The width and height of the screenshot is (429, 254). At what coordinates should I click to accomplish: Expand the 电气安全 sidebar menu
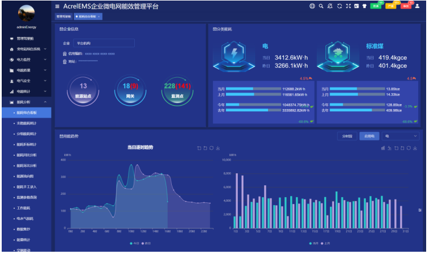coord(27,81)
